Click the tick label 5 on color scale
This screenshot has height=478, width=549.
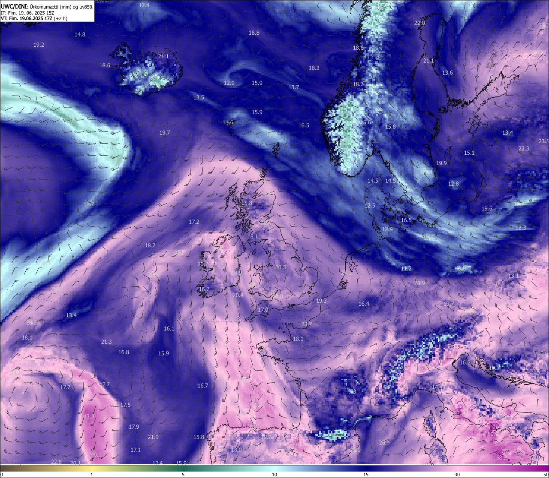(183, 474)
